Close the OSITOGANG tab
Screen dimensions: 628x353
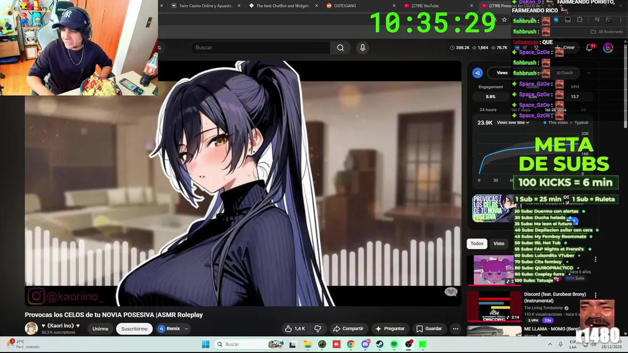click(x=393, y=6)
